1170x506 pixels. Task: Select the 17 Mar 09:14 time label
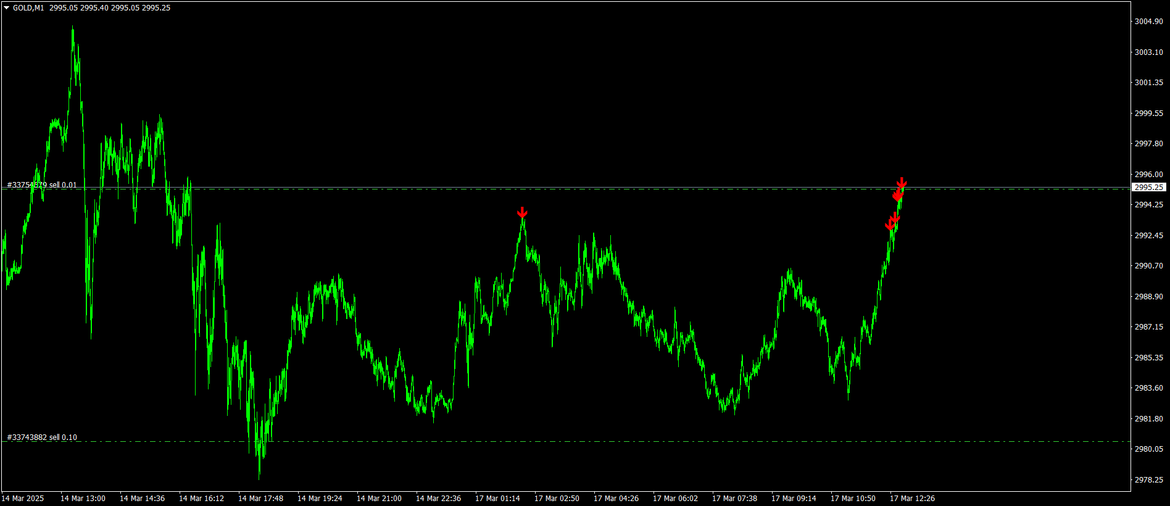[794, 499]
